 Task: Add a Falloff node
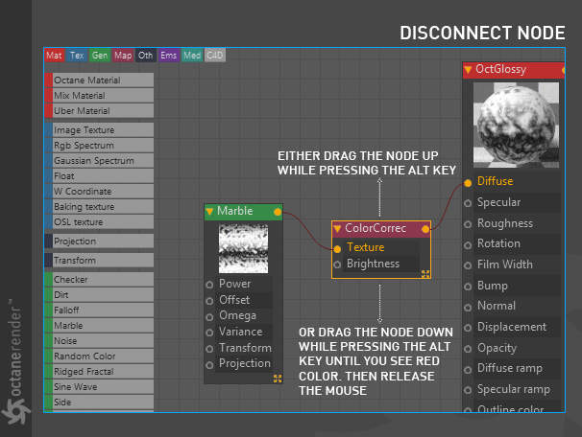tap(99, 310)
